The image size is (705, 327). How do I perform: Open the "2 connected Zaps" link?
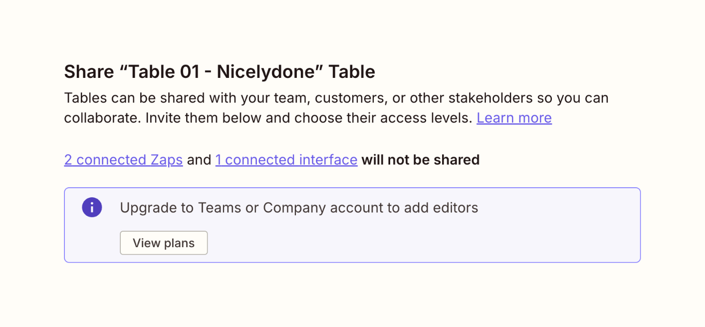123,160
